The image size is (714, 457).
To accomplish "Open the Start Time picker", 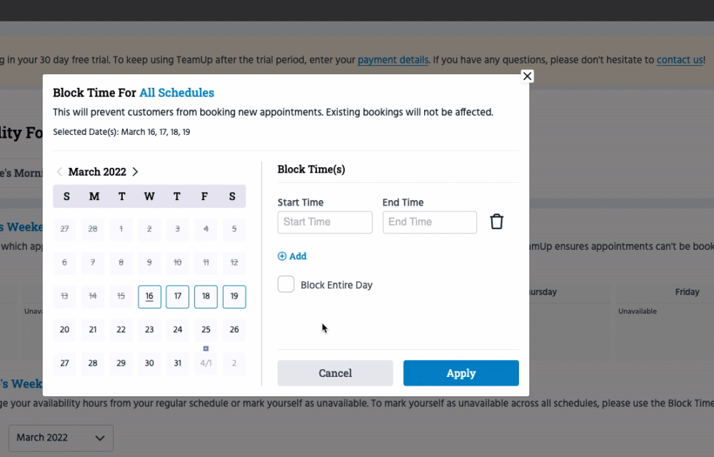I will [325, 222].
